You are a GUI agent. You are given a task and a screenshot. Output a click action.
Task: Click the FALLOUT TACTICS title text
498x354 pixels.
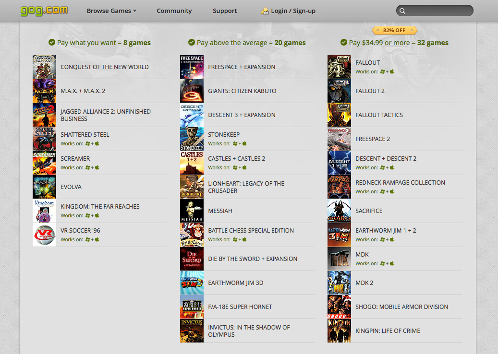379,115
